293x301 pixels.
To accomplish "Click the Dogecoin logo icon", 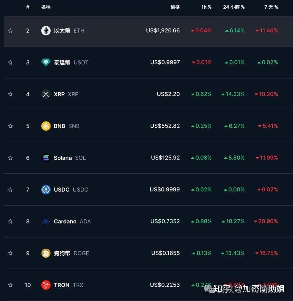I will (46, 253).
